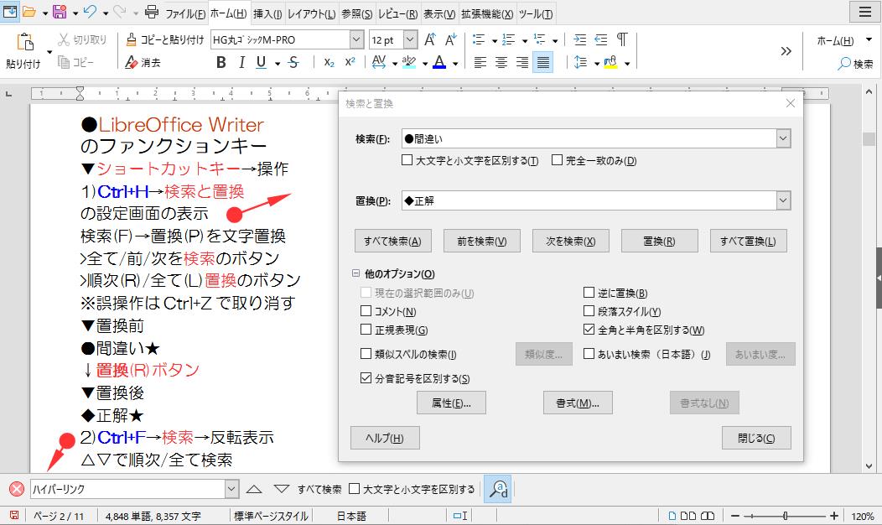The height and width of the screenshot is (525, 882).
Task: Click the font color red A swatch
Action: pos(439,62)
